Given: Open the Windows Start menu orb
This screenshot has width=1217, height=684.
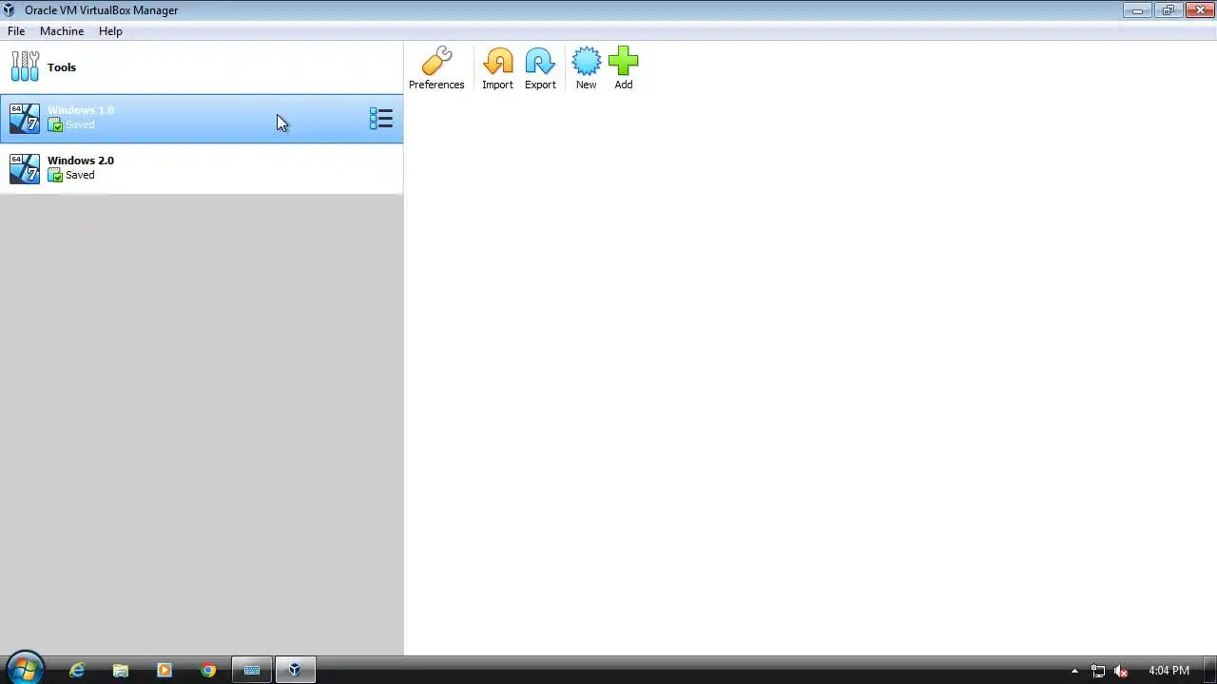Looking at the screenshot, I should (25, 669).
